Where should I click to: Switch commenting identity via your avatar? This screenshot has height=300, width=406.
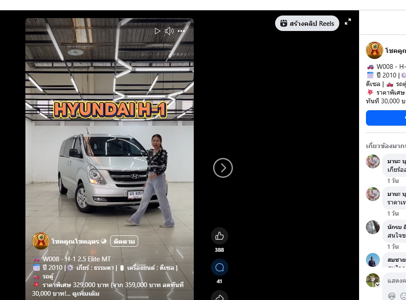pyautogui.click(x=373, y=280)
